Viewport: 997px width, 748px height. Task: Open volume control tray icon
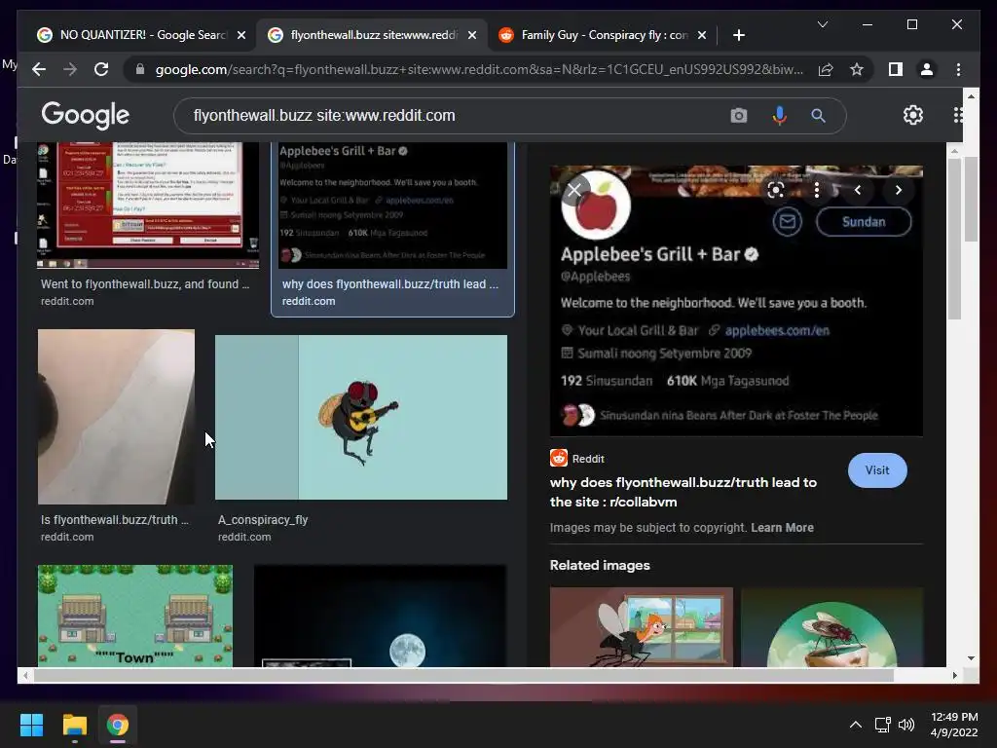(906, 725)
